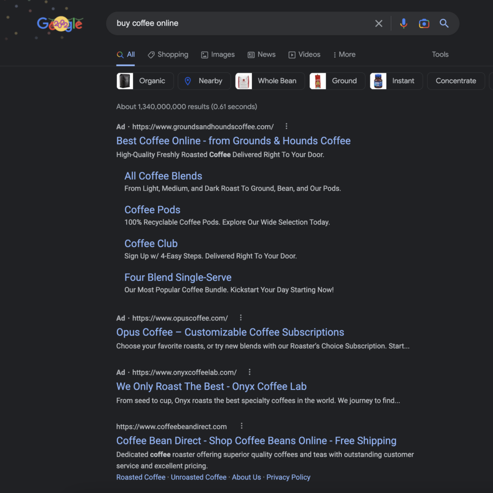Viewport: 493px width, 493px height.
Task: Open 'Opus Coffee – Customizable Coffee Subscriptions' link
Action: point(230,332)
